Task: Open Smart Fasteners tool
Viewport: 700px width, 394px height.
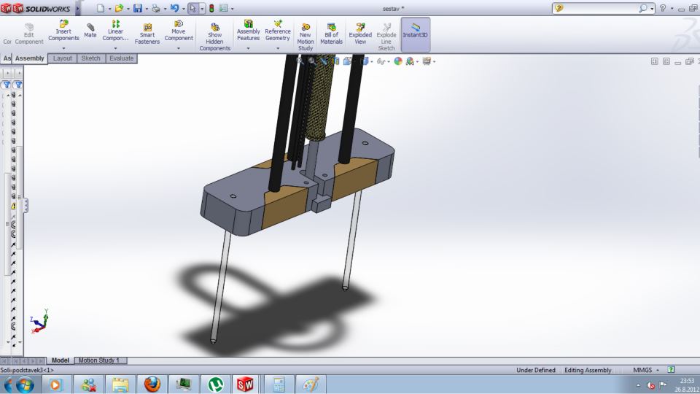Action: 147,30
